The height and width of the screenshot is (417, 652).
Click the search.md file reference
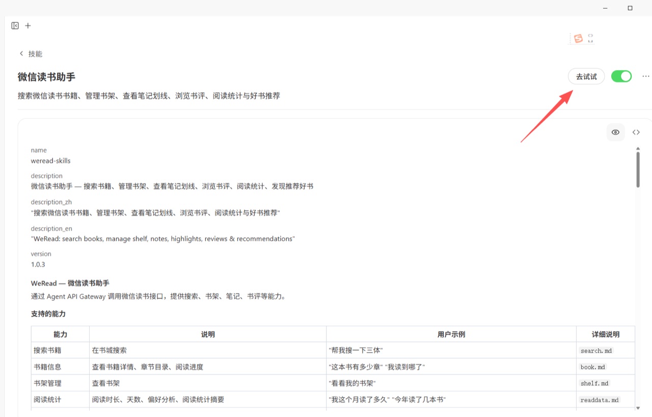[x=596, y=350]
